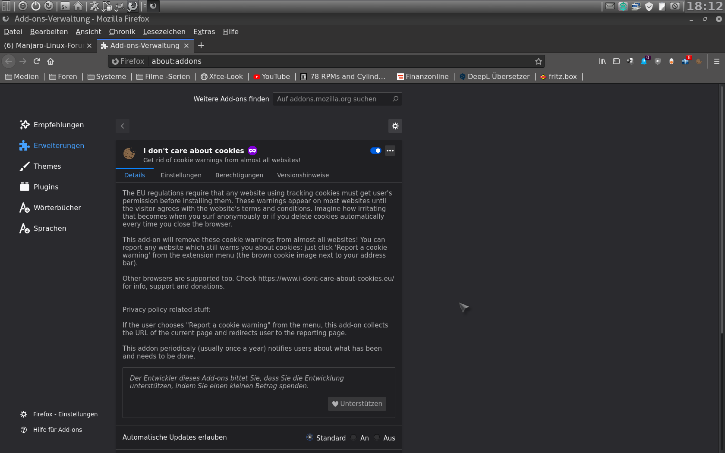Open new tab with plus icon
Viewport: 725px width, 453px height.
201,45
